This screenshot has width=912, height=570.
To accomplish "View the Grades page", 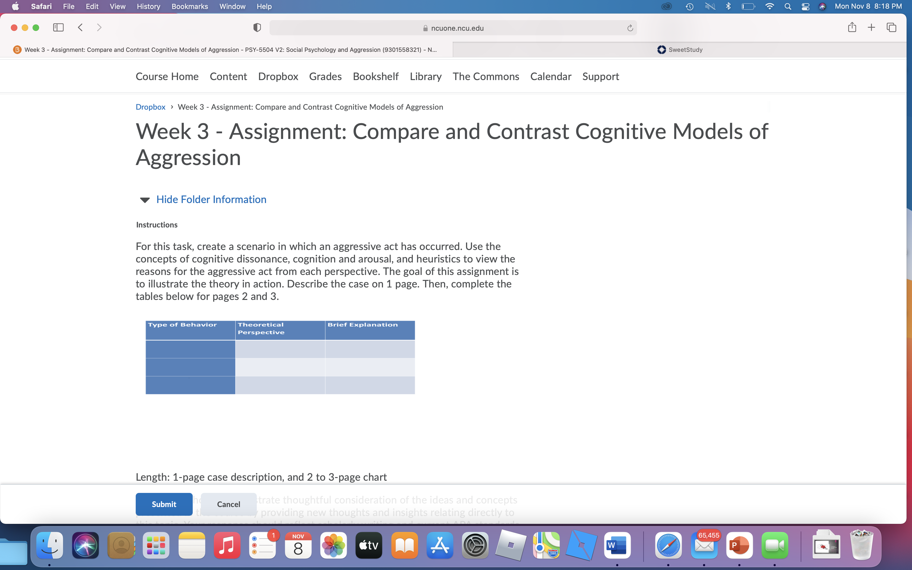I will pyautogui.click(x=325, y=77).
